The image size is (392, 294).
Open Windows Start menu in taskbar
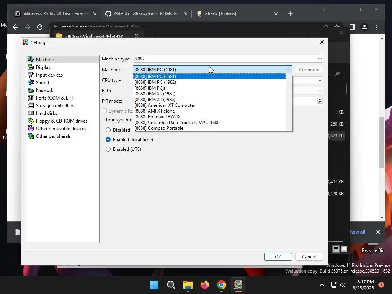(x=154, y=285)
